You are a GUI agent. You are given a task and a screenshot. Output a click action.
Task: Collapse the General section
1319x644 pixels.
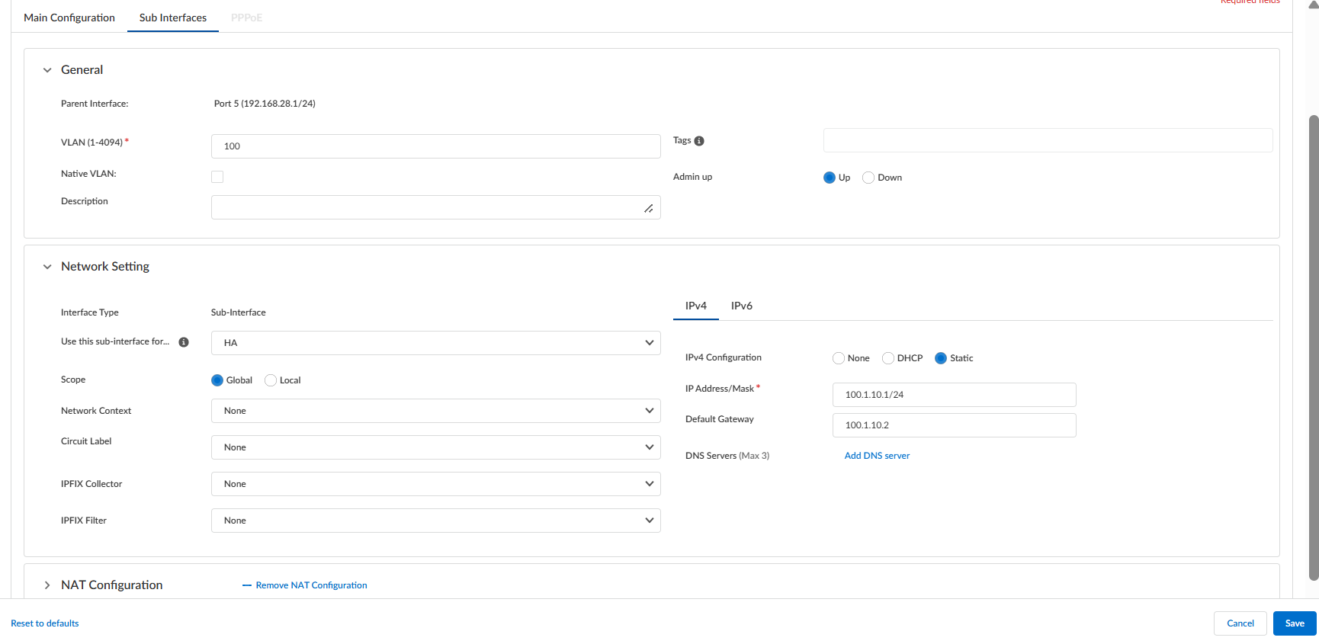point(47,70)
